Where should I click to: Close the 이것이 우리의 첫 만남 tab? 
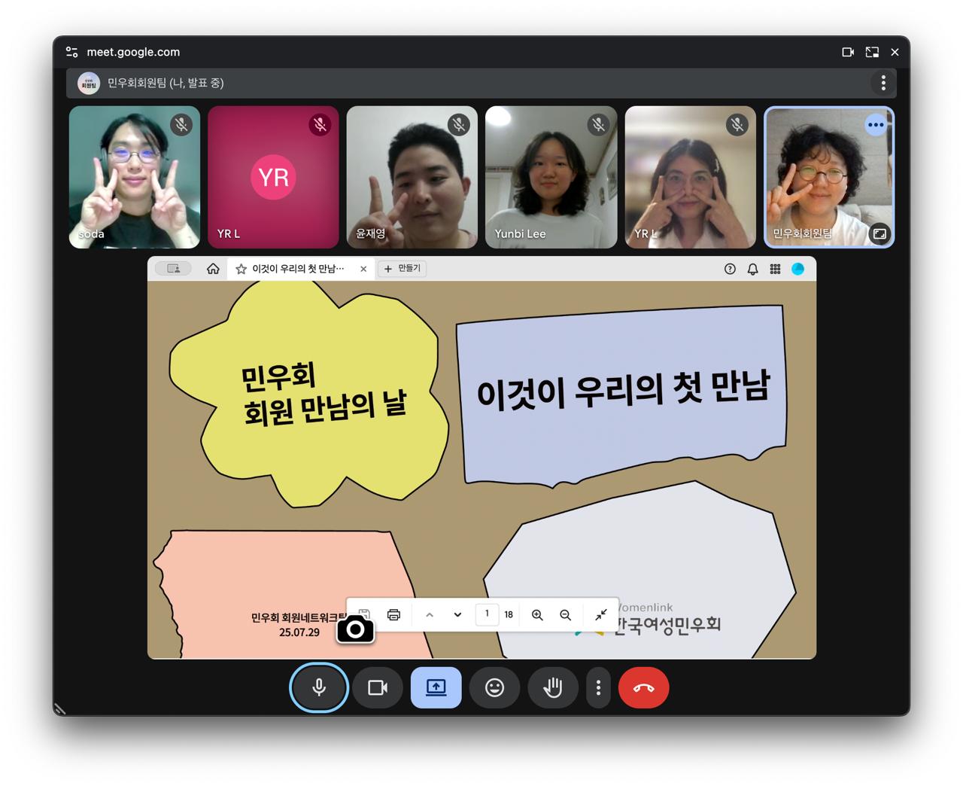pos(363,269)
